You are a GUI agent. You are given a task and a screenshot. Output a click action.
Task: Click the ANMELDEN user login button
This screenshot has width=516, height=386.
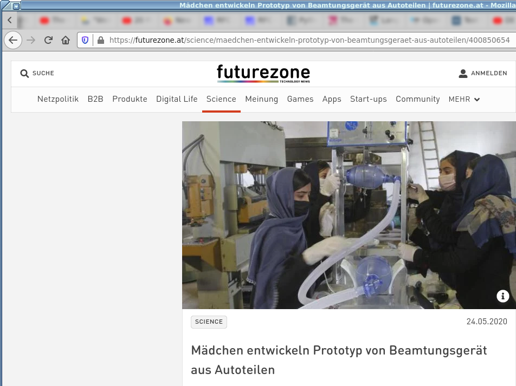coord(483,73)
